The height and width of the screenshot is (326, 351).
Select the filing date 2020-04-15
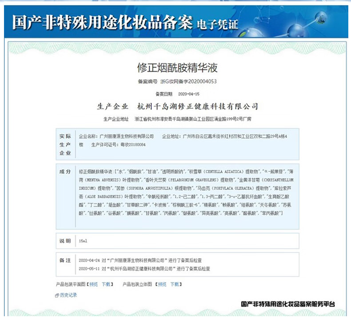pos(189,94)
